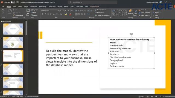Image resolution: width=175 pixels, height=98 pixels.
Task: Click Accessibility: Investigate in status bar
Action: pos(31,97)
